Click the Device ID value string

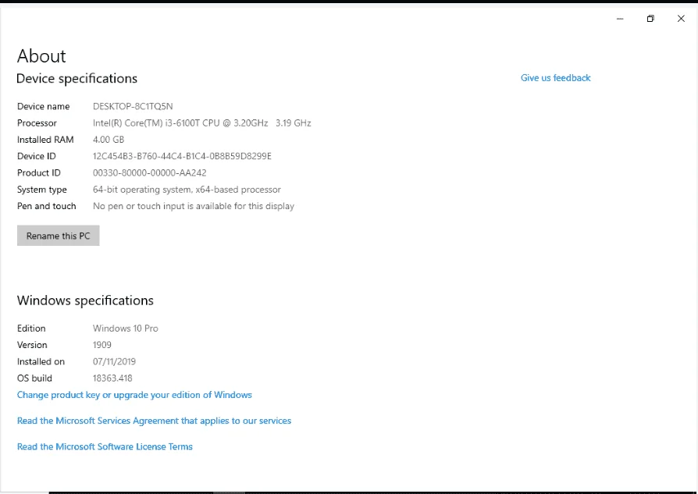(182, 156)
